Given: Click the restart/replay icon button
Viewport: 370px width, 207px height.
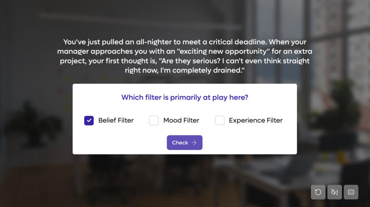Looking at the screenshot, I should point(318,192).
